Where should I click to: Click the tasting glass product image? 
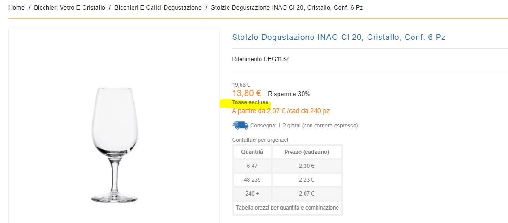tap(114, 145)
